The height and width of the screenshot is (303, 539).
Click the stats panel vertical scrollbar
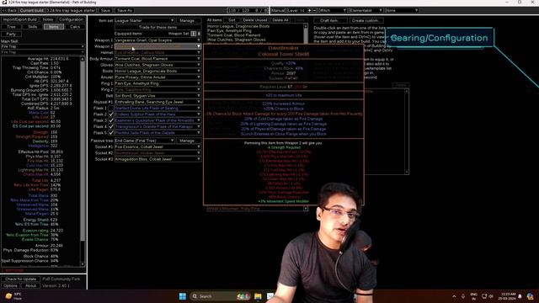coord(83,162)
